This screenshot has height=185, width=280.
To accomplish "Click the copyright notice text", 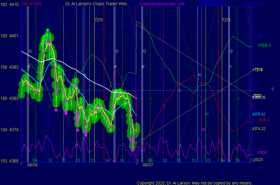I will tap(195, 183).
